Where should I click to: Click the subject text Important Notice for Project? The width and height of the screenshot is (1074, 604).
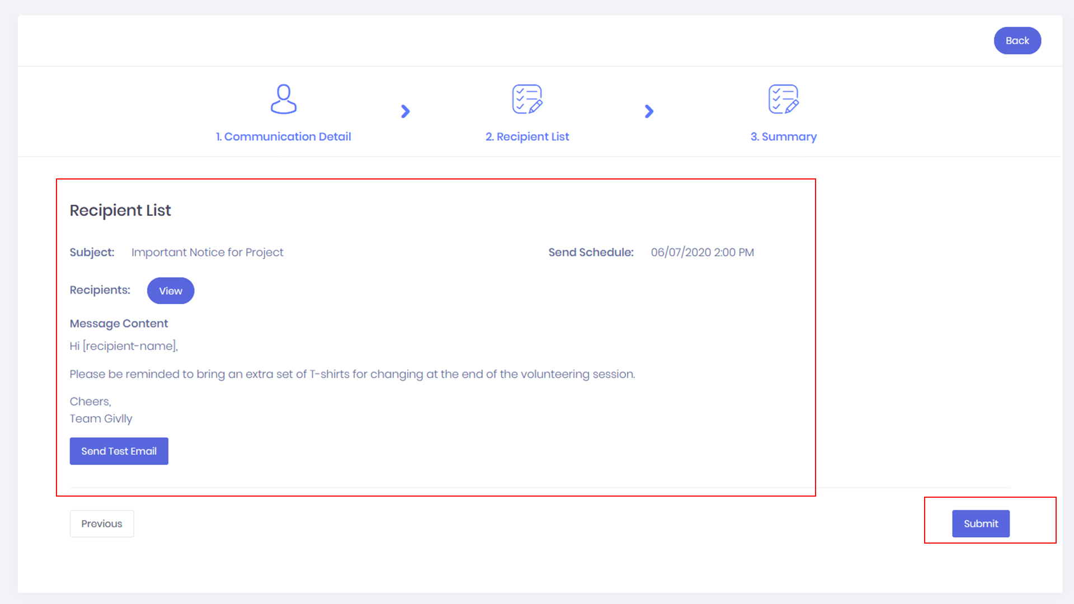[x=207, y=252]
